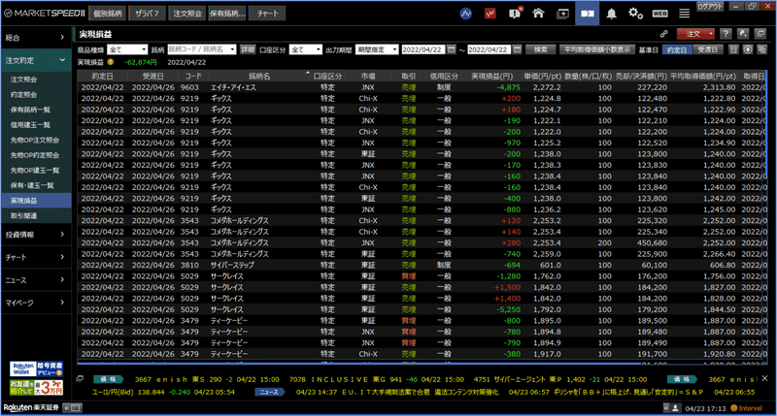
Task: Expand the ニュース sidebar section
Action: click(x=36, y=280)
